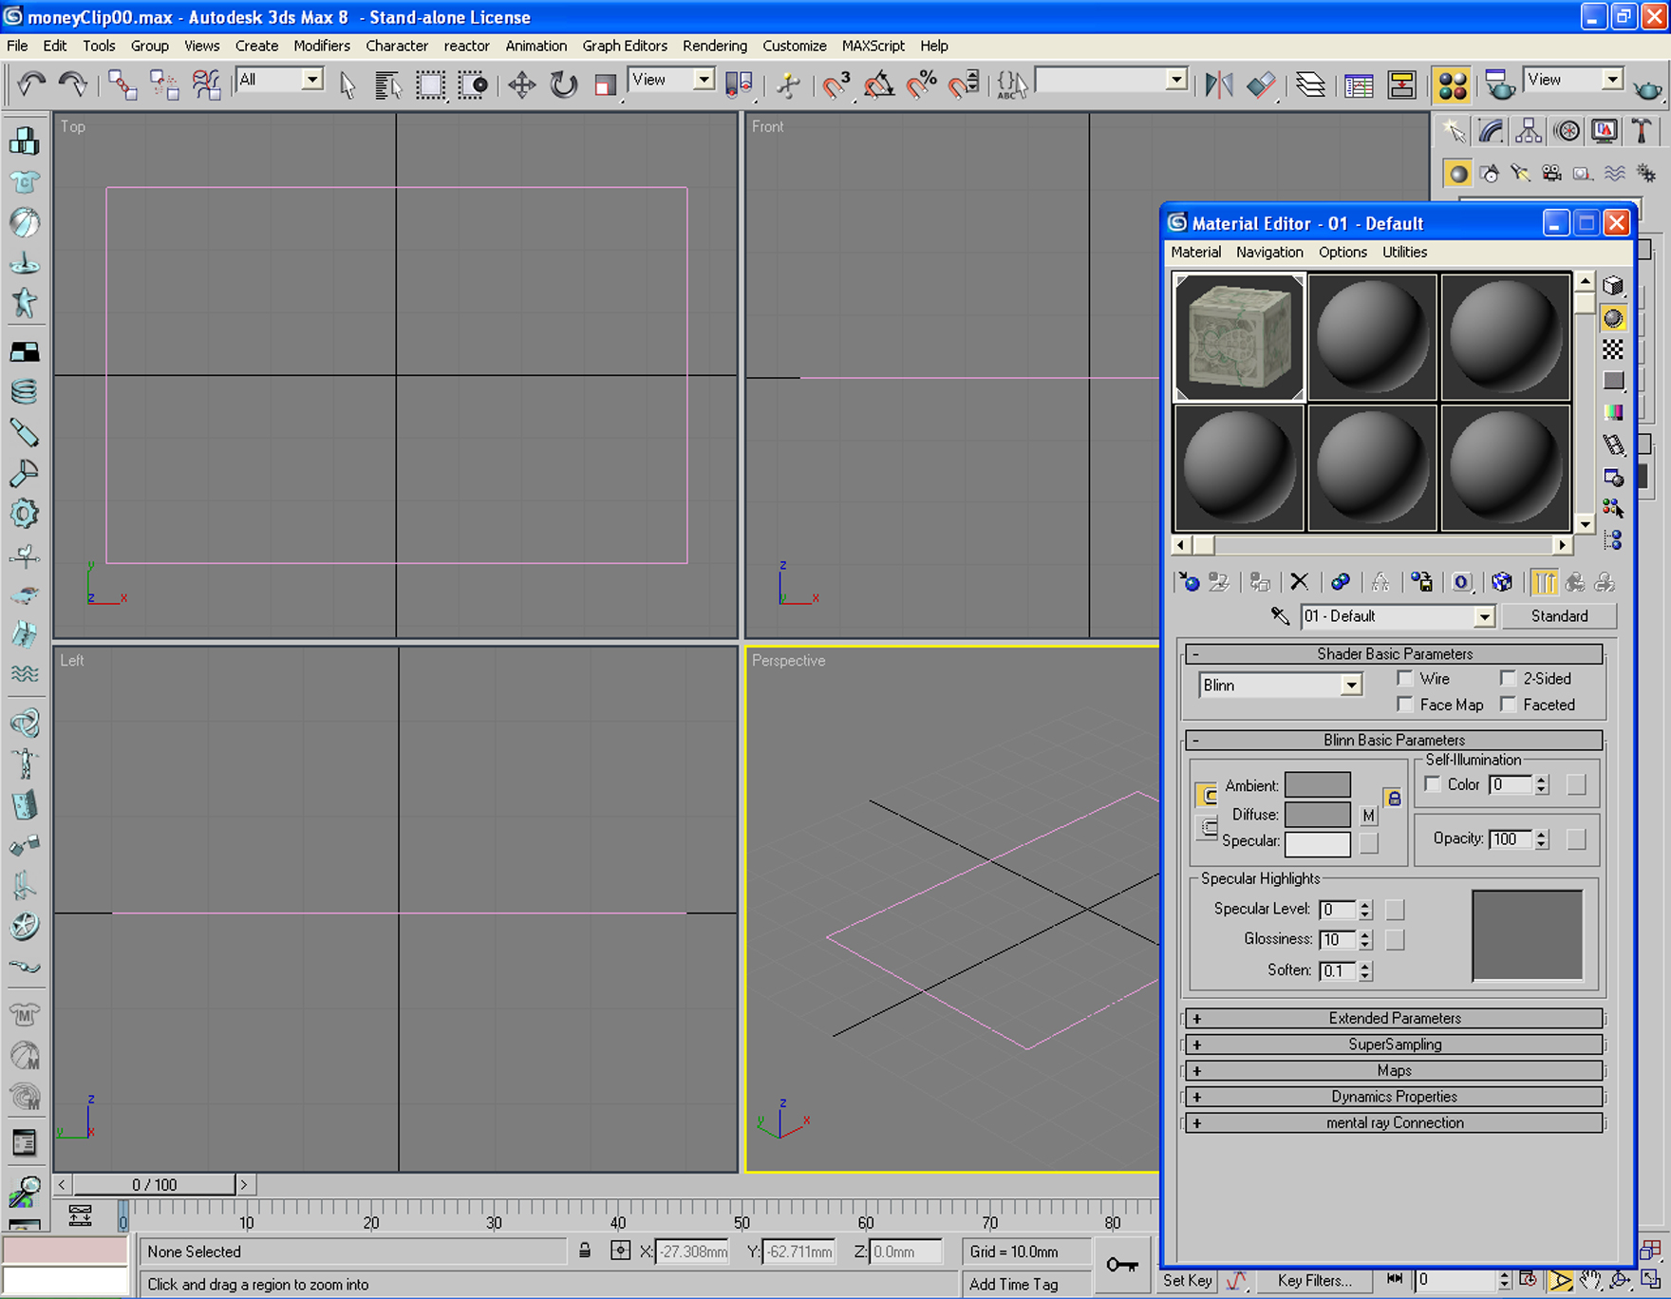Open the Material Editor Utilities menu
The height and width of the screenshot is (1299, 1671).
click(1404, 252)
